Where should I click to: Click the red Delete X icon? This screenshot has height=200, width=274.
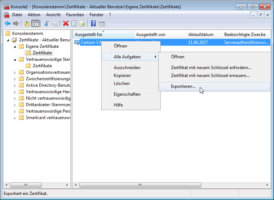click(x=66, y=24)
